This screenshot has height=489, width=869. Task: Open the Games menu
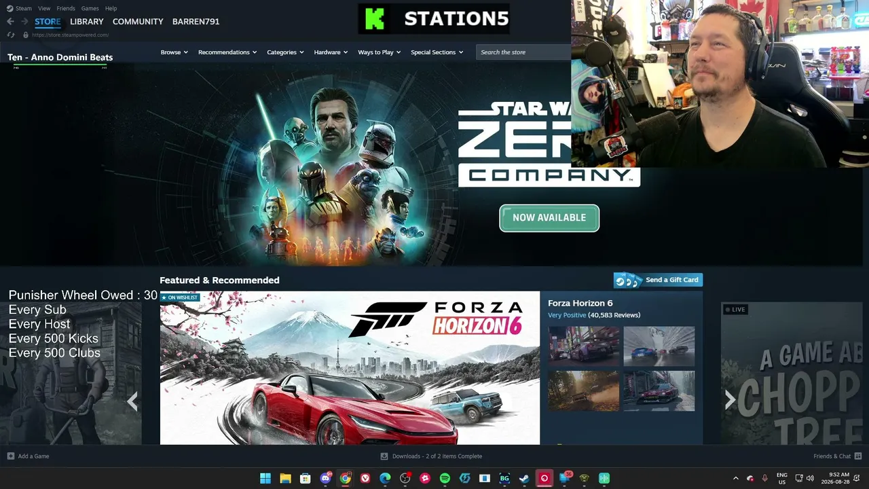click(x=90, y=8)
